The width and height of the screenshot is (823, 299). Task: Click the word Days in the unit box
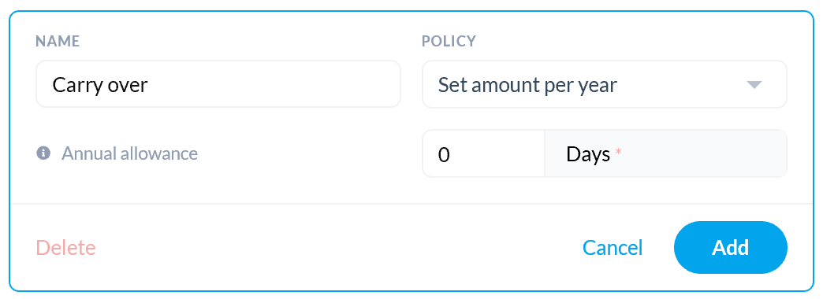pyautogui.click(x=588, y=154)
